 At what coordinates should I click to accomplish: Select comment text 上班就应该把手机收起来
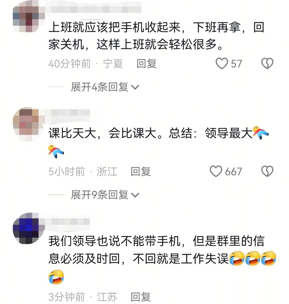(114, 27)
